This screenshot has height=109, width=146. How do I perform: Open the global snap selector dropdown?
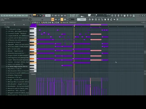pyautogui.click(x=71, y=19)
